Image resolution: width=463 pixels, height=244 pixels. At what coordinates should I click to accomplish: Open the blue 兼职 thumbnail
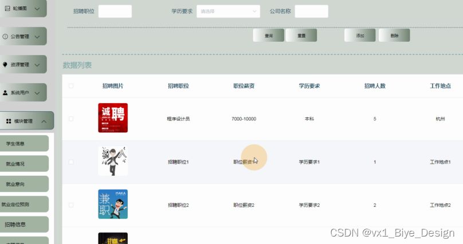point(113,204)
